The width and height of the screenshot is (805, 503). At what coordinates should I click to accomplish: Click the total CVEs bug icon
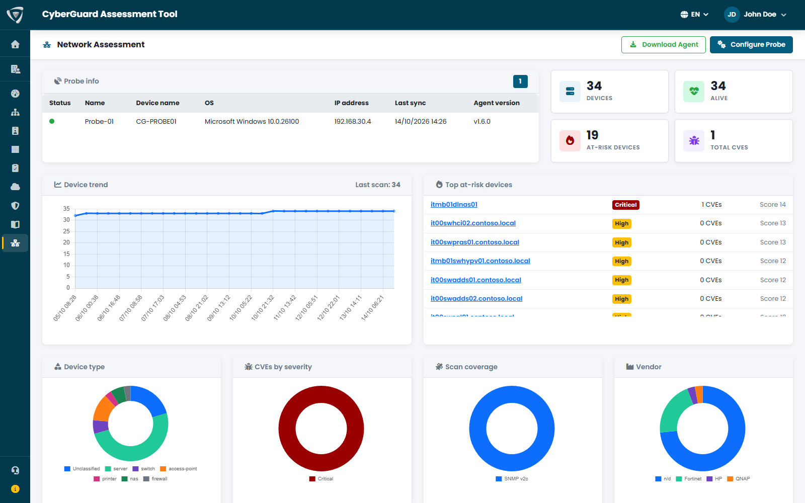[694, 141]
